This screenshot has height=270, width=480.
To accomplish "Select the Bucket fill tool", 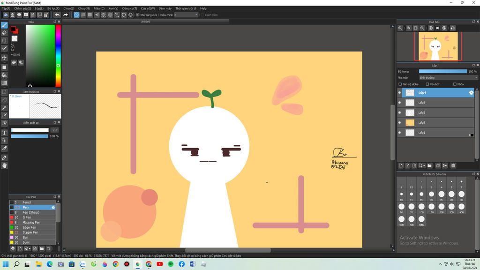I will pyautogui.click(x=4, y=75).
